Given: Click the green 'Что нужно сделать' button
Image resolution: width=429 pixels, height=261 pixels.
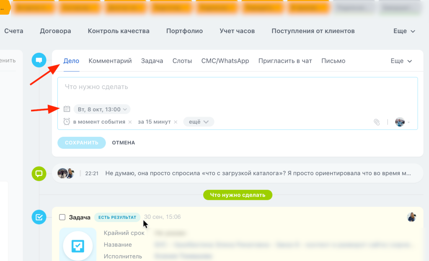Looking at the screenshot, I should (238, 194).
